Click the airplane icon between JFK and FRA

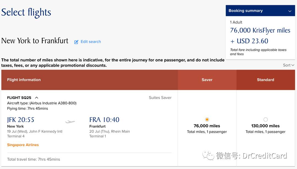[70, 122]
